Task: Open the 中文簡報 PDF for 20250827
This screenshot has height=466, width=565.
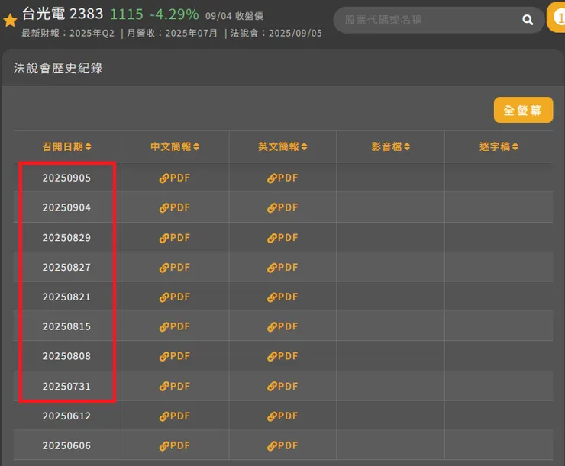Action: tap(175, 267)
